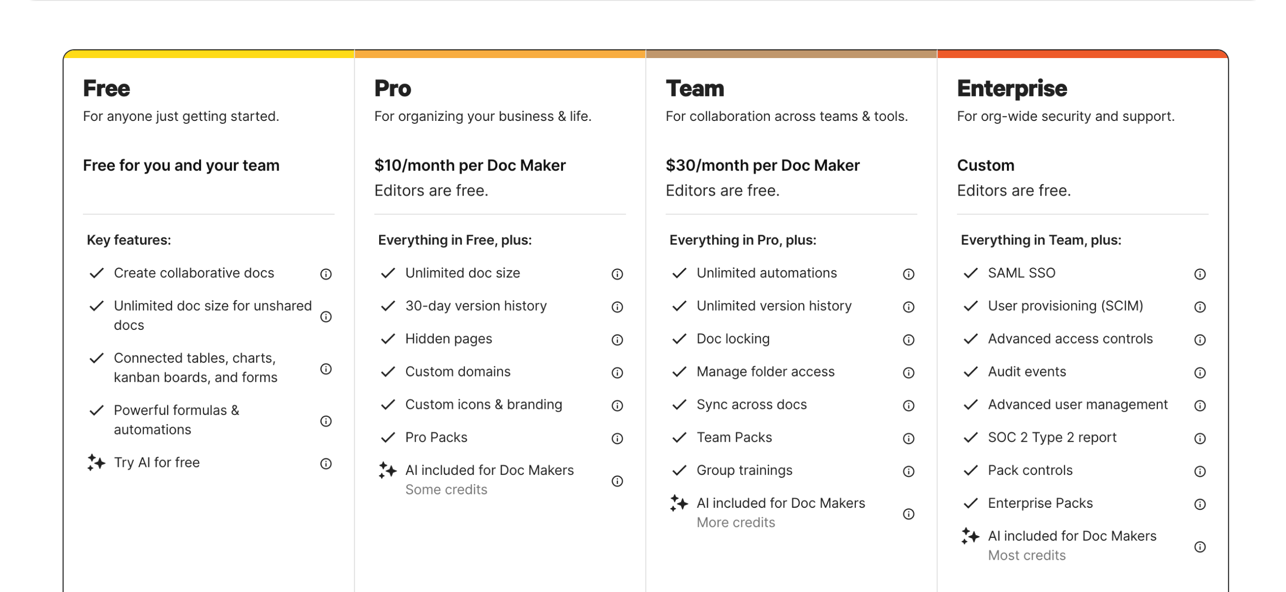Click the info icon beside Doc locking
Screen dimensions: 1286x592
pos(909,340)
